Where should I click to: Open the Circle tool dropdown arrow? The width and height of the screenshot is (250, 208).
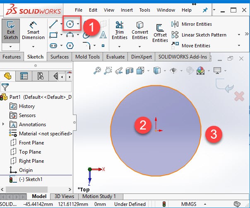(x=78, y=24)
